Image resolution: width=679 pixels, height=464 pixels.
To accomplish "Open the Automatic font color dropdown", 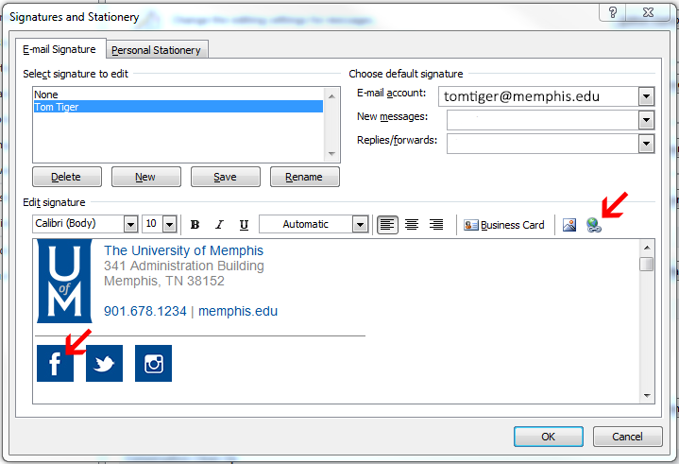I will (360, 225).
